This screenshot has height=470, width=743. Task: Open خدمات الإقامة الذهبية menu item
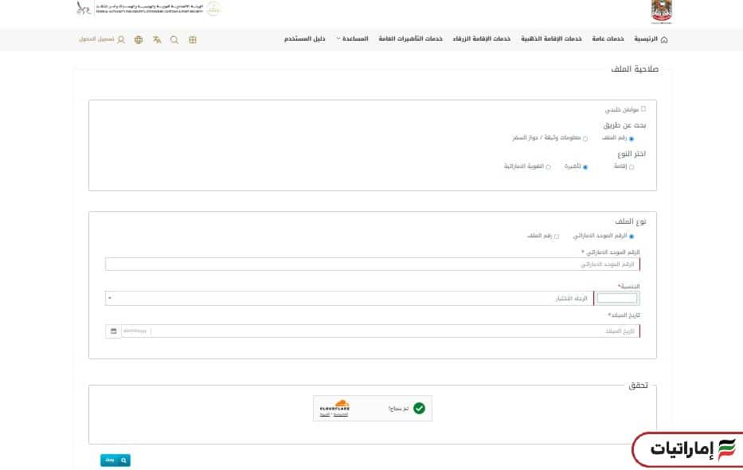pyautogui.click(x=551, y=39)
